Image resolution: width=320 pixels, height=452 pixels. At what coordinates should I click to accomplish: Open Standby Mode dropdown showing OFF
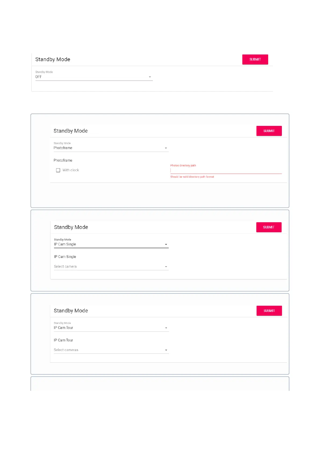[x=94, y=77]
